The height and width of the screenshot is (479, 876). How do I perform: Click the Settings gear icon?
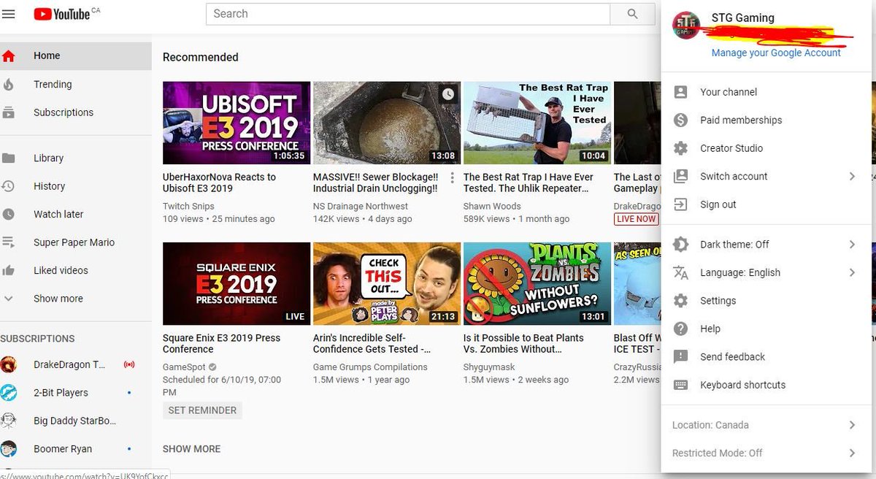click(680, 301)
